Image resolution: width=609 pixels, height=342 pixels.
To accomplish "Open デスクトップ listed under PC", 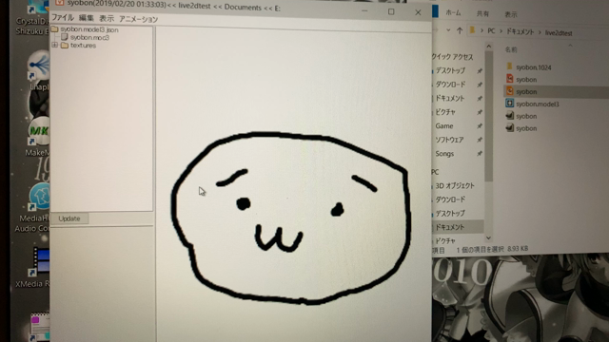I will pos(450,213).
